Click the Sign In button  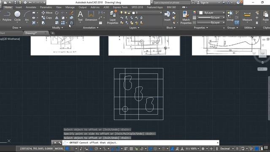tap(205, 3)
